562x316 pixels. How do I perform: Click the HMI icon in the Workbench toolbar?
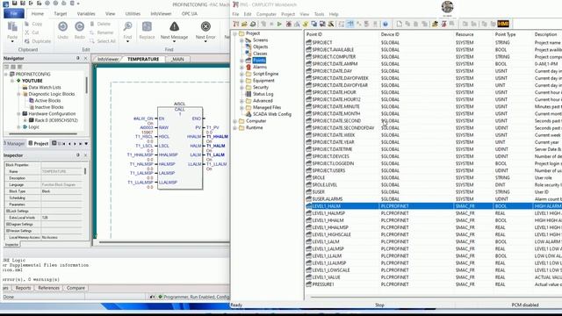coord(503,24)
